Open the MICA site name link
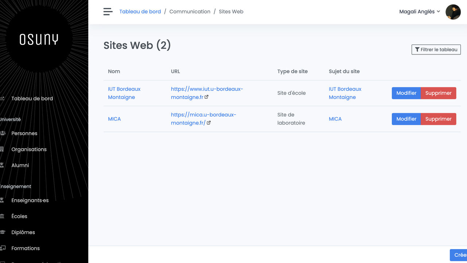 114,119
